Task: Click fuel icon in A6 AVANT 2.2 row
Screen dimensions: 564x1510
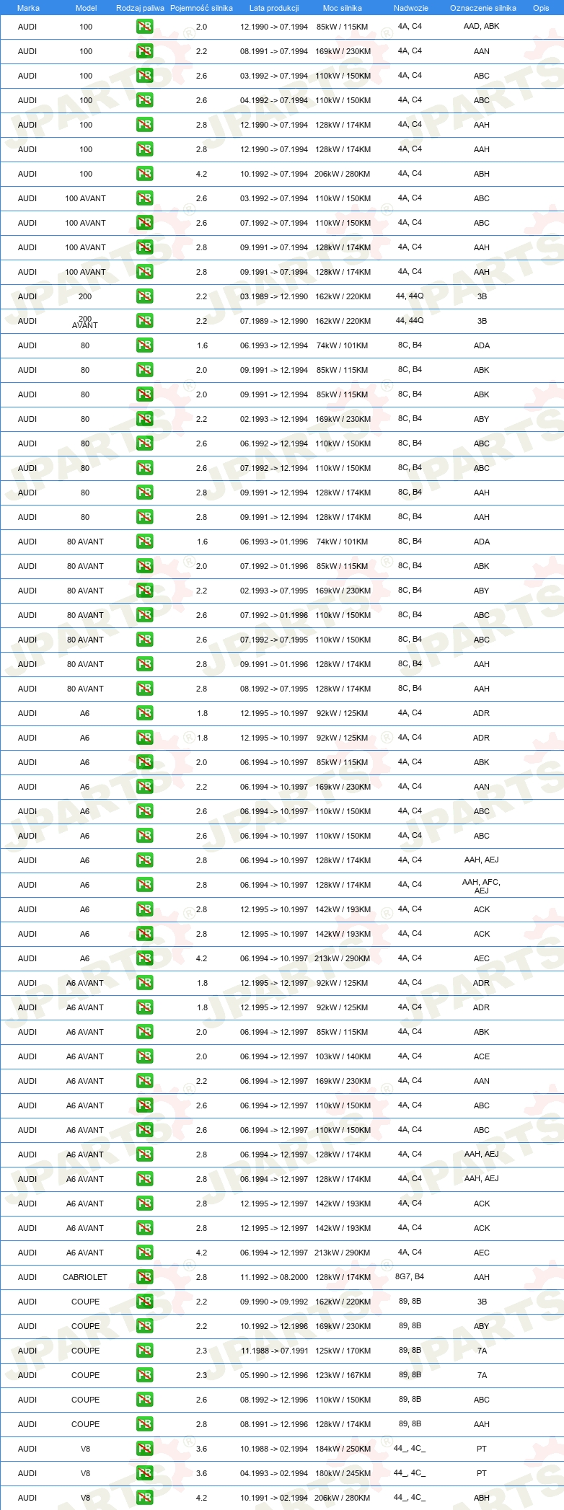Action: pyautogui.click(x=144, y=1081)
